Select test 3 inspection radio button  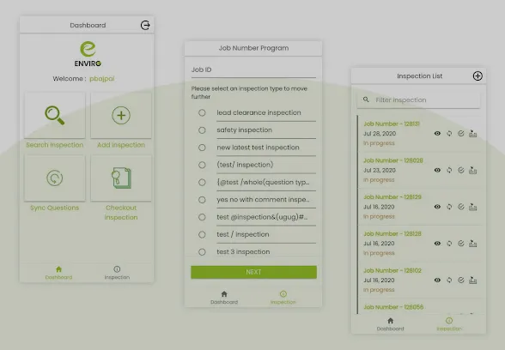point(202,251)
